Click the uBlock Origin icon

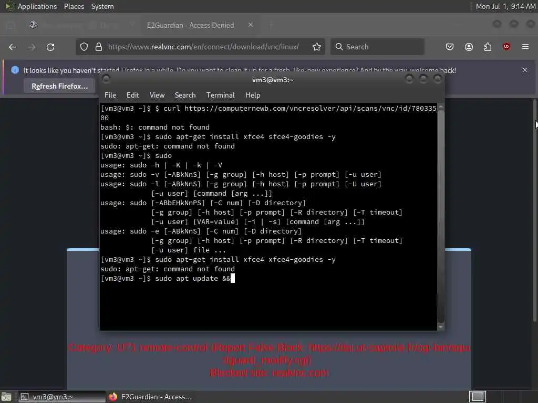[506, 47]
